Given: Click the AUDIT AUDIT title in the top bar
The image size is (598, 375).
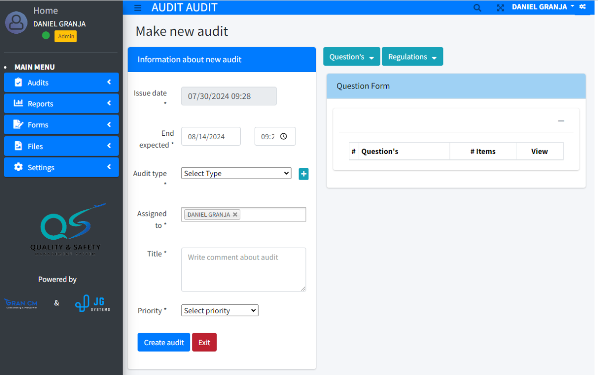Looking at the screenshot, I should point(184,7).
